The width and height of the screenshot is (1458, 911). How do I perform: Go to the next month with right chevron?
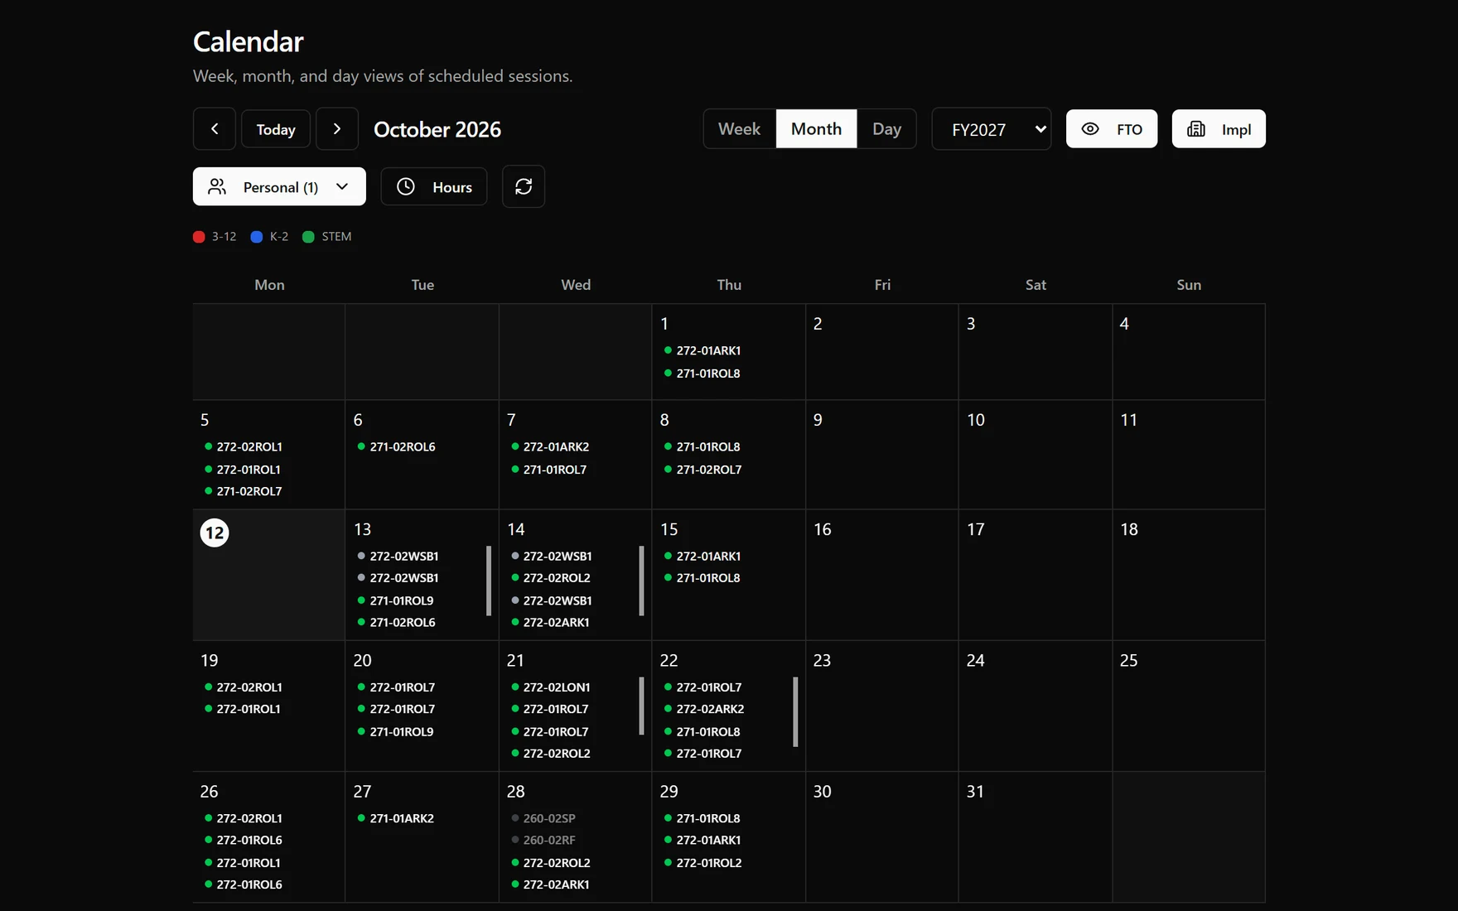pos(337,129)
